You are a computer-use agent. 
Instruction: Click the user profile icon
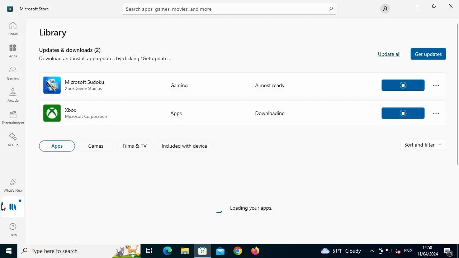tap(385, 9)
